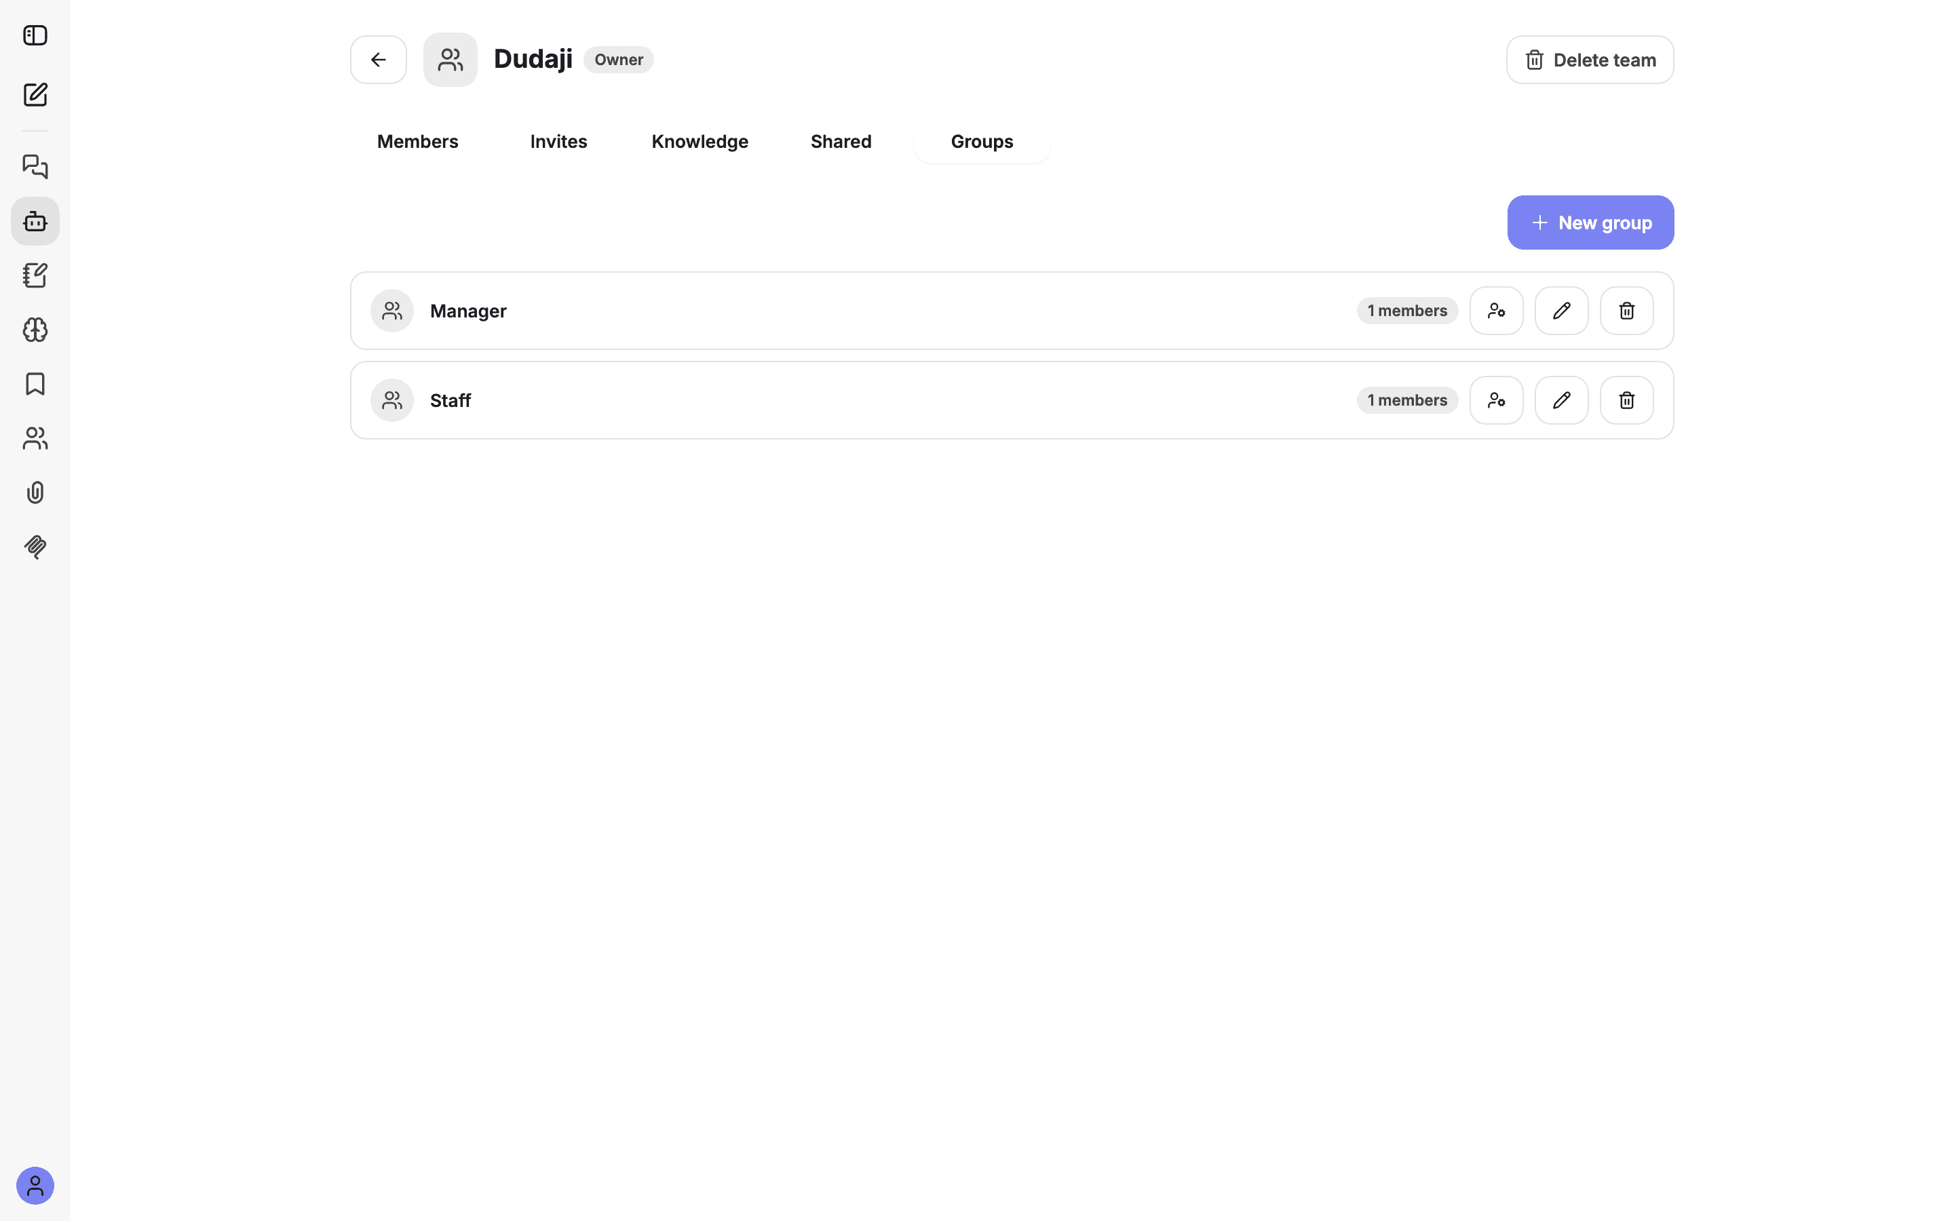Click the Staff group avatar icon
Image resolution: width=1954 pixels, height=1221 pixels.
coord(392,400)
